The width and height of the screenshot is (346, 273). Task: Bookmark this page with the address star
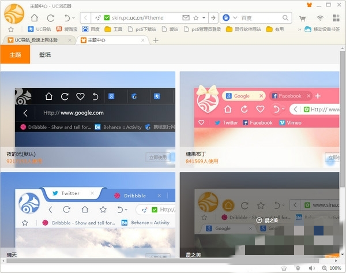pos(195,18)
